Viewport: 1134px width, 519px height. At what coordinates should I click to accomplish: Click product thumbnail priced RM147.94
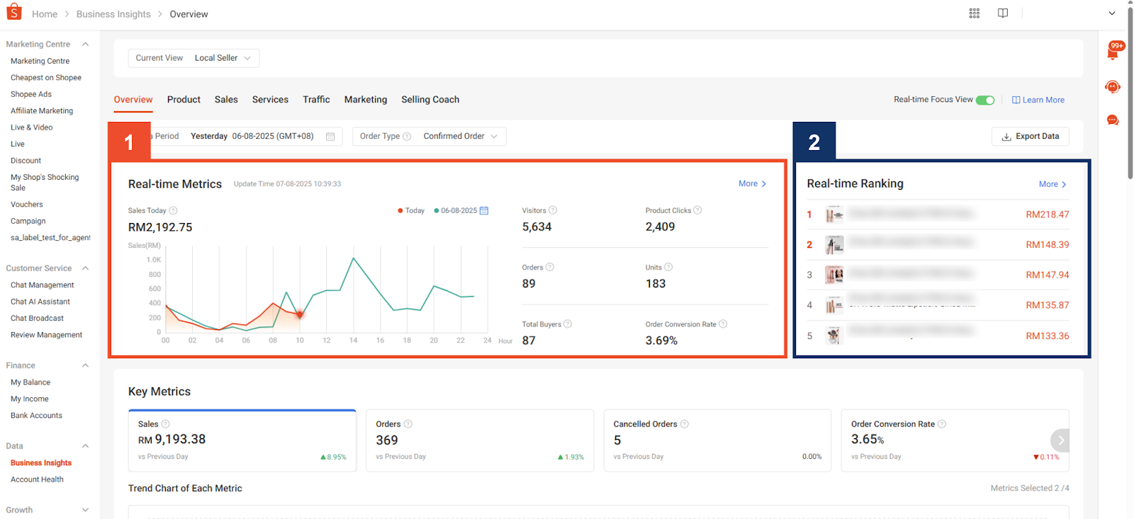click(x=834, y=275)
